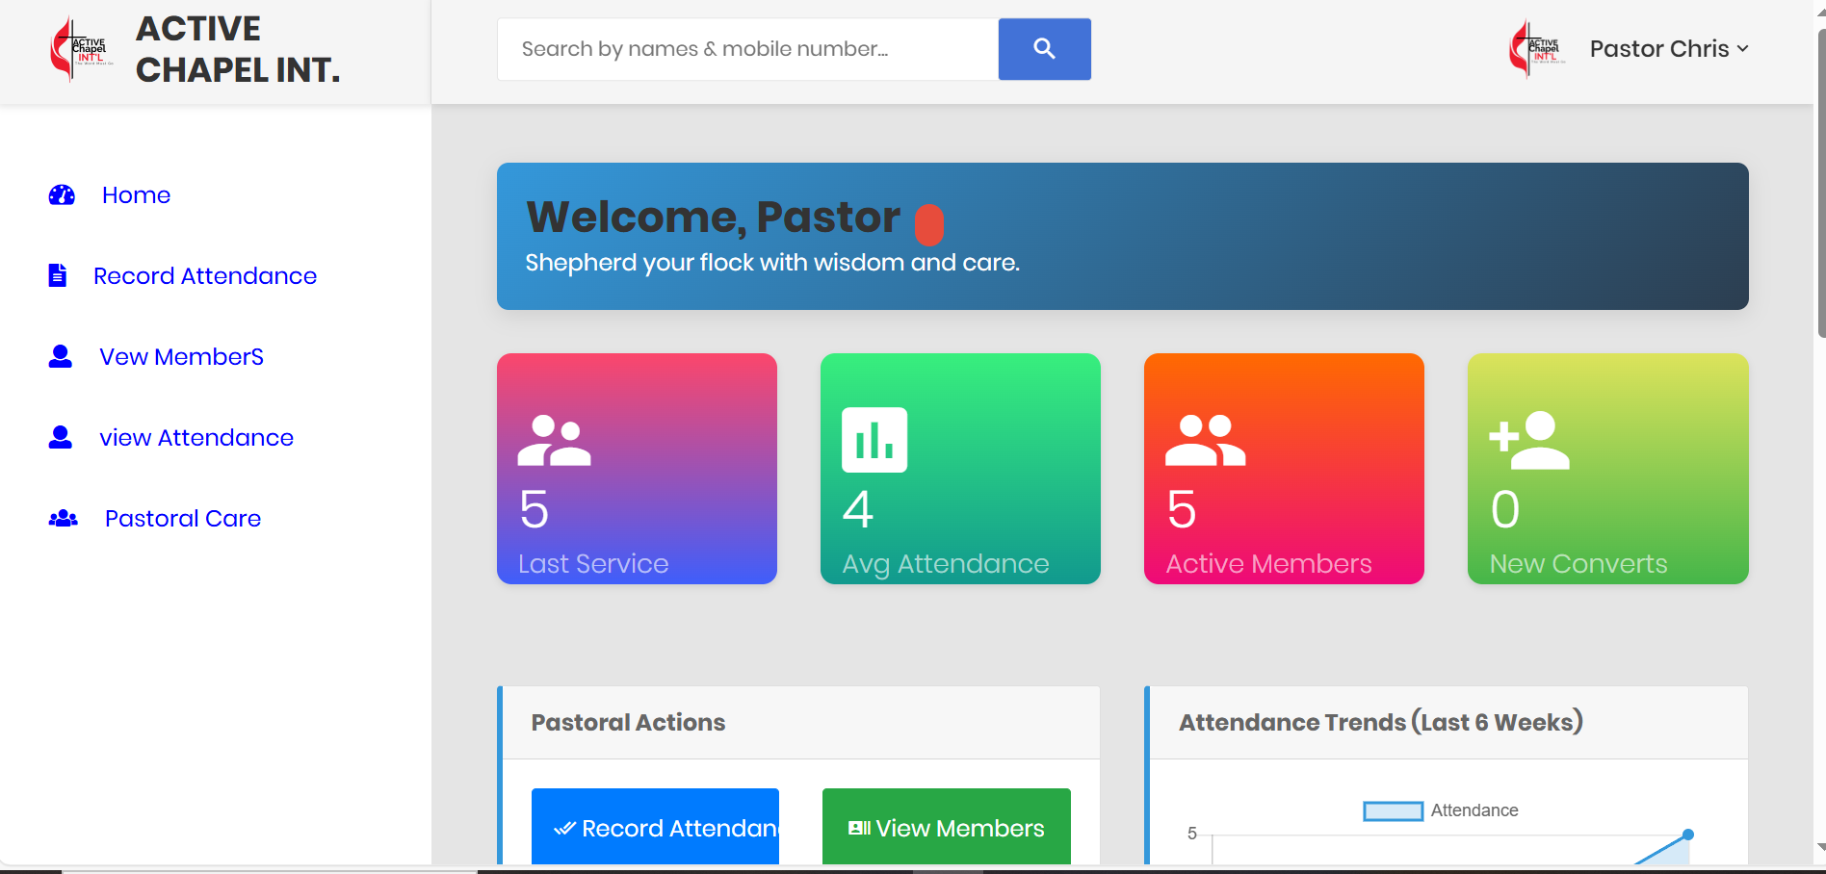Click the Active Members people icon
The width and height of the screenshot is (1826, 874).
click(1203, 439)
